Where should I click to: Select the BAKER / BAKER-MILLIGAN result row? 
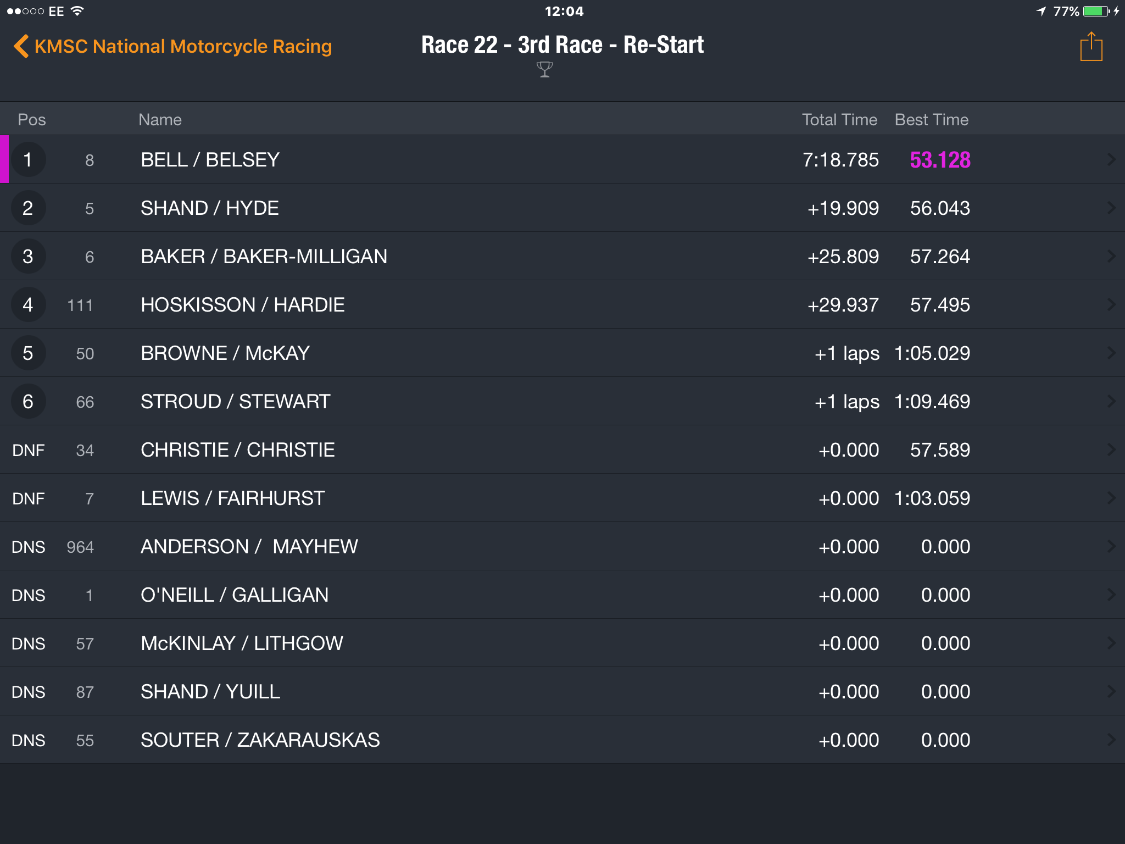(x=562, y=256)
